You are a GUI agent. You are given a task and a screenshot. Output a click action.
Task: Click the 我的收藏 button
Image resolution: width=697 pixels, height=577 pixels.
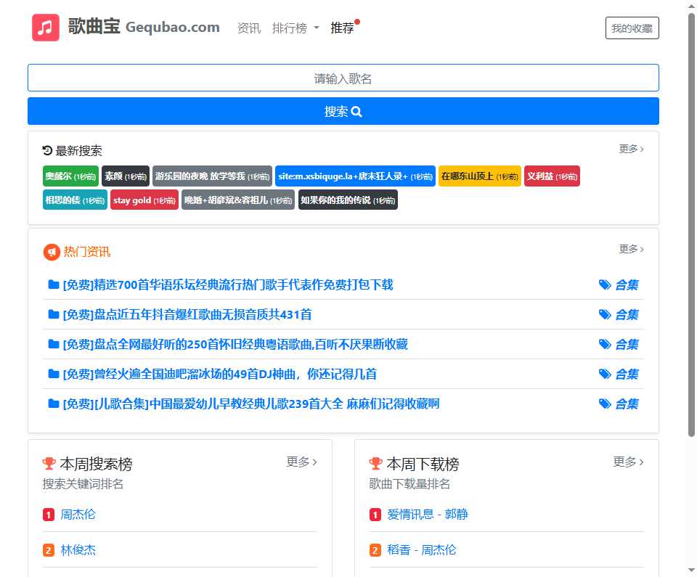[x=632, y=28]
